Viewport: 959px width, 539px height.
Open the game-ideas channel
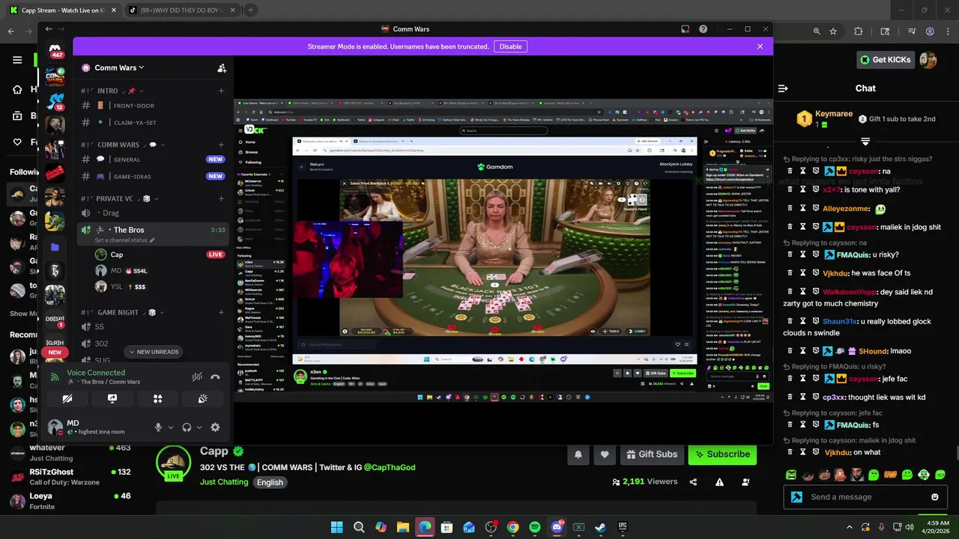153,177
